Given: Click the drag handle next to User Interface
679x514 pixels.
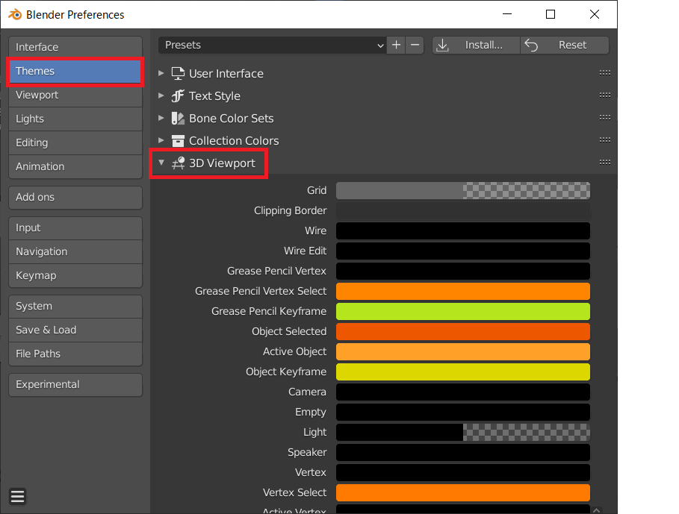Looking at the screenshot, I should point(604,72).
